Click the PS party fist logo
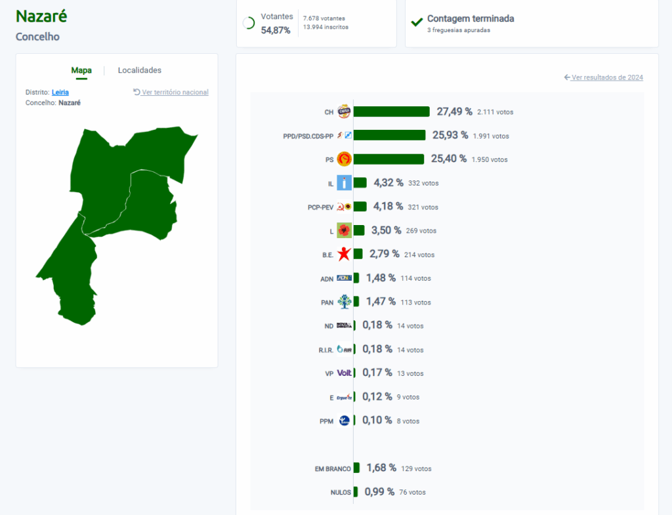This screenshot has height=515, width=672. pos(344,159)
